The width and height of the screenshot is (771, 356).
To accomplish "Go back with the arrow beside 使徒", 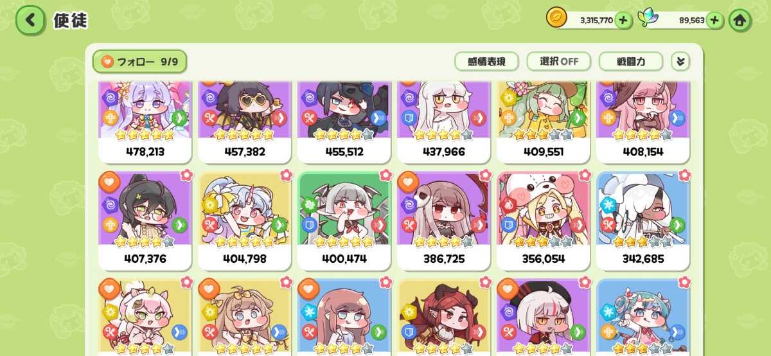I will click(x=30, y=20).
